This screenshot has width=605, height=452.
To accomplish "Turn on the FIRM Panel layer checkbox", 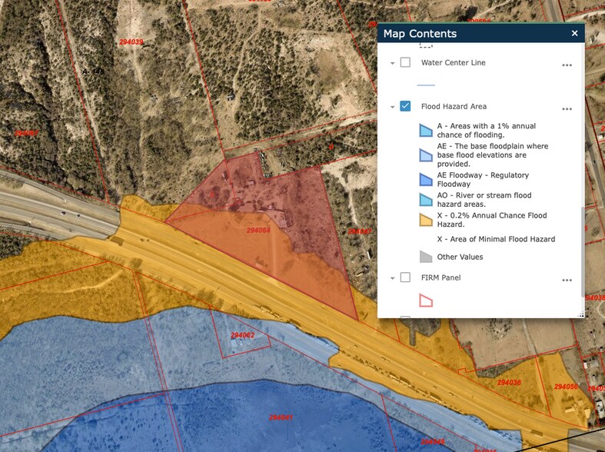I will (405, 278).
